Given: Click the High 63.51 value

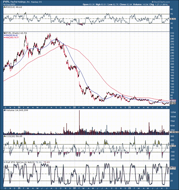Looking at the screenshot, I should pos(101,4).
